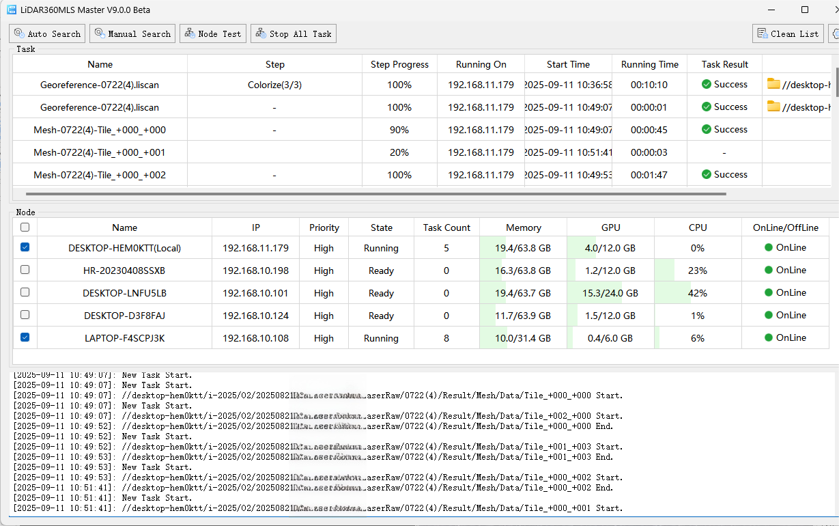
Task: Click the Running Time column header
Action: (649, 64)
